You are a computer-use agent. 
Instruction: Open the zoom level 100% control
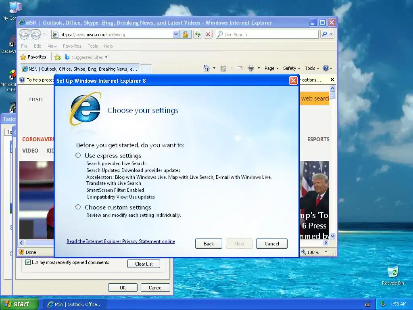click(310, 252)
